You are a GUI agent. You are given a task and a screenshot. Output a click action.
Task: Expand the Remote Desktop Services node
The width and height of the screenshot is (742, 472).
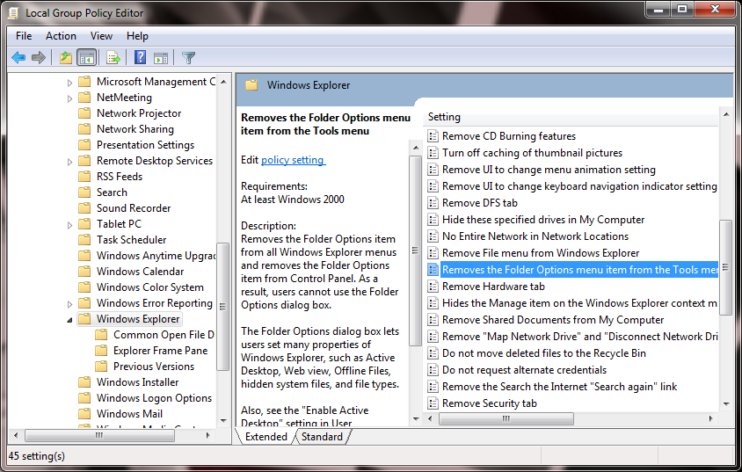pos(69,162)
